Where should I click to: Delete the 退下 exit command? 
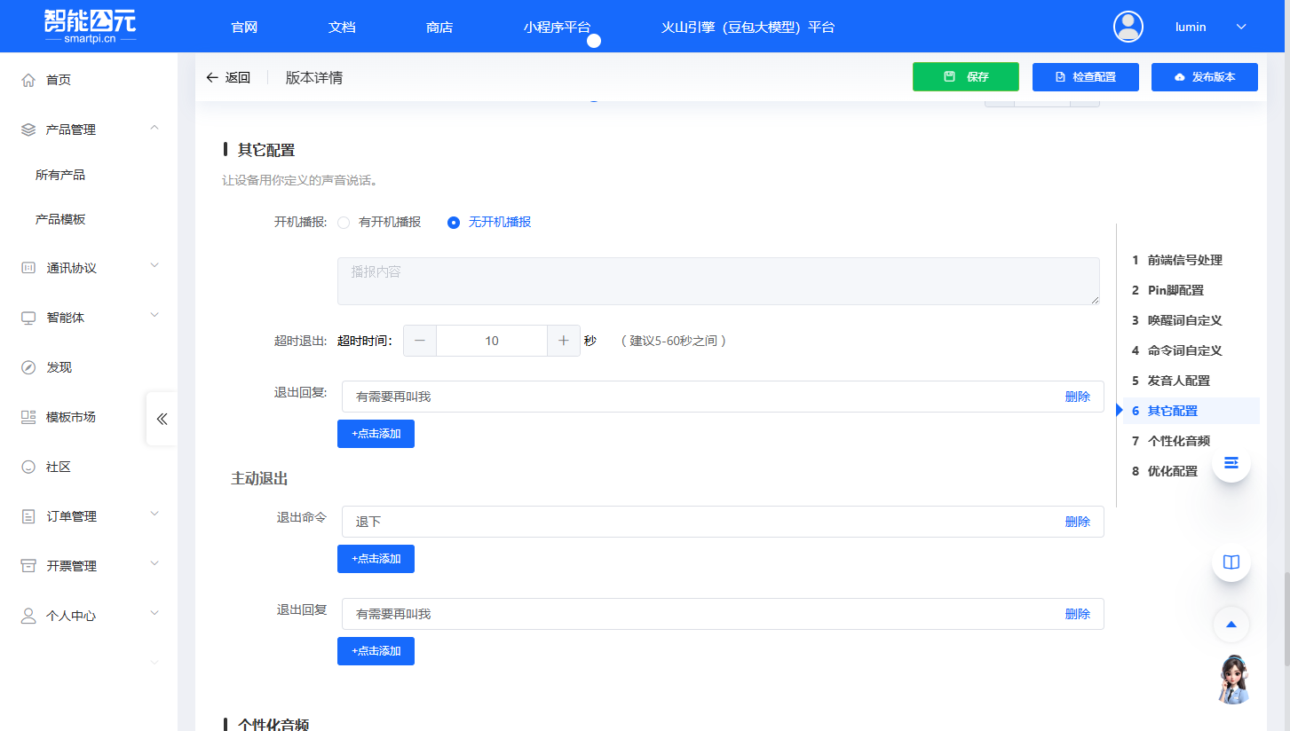click(1077, 522)
